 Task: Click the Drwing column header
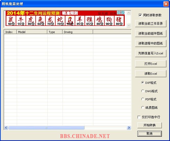click(78, 32)
